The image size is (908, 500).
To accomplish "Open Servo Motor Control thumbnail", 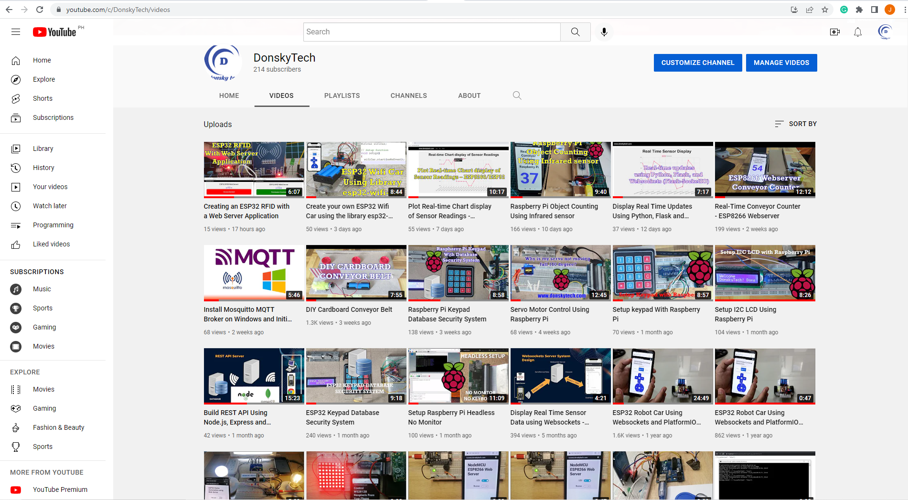I will coord(561,273).
